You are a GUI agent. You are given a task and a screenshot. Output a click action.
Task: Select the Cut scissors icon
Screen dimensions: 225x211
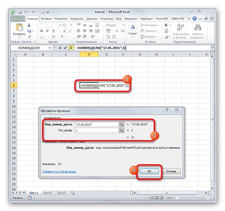(29, 25)
